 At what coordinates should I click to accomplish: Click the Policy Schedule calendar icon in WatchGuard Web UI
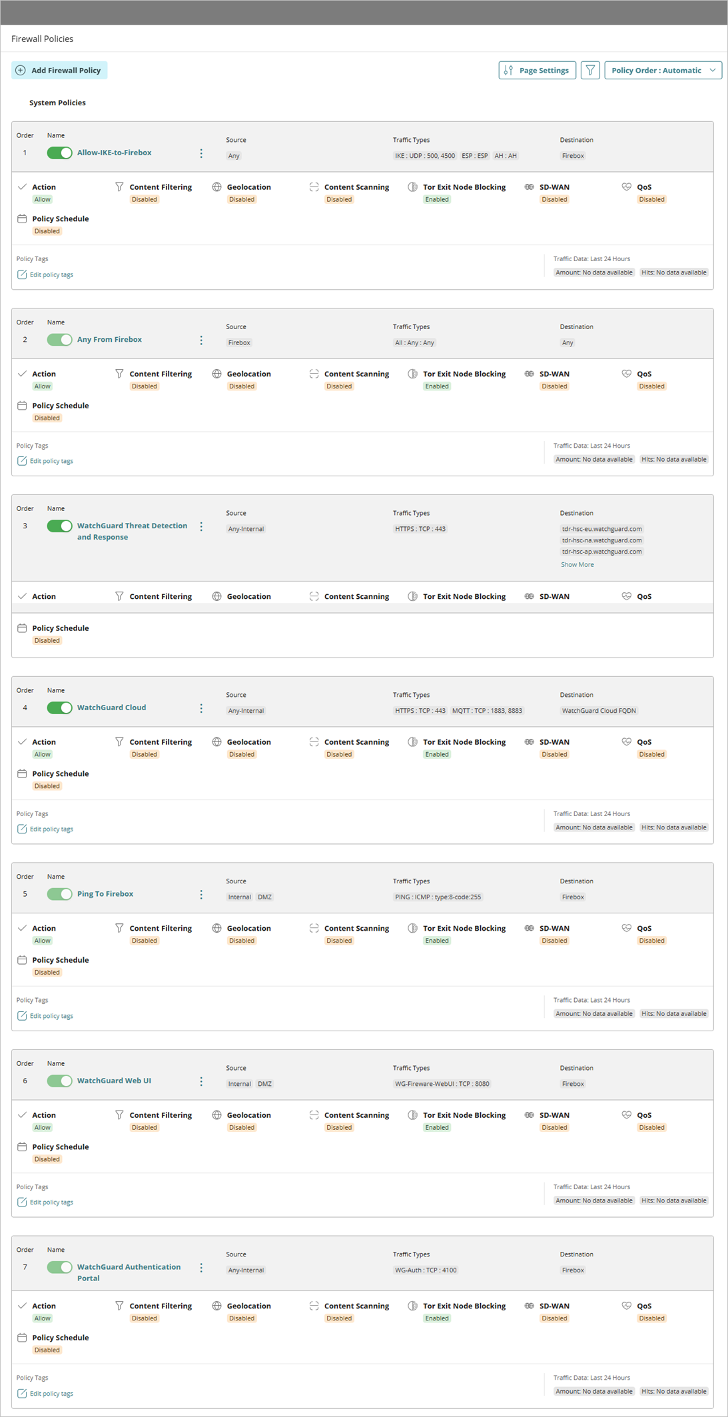(x=22, y=1147)
